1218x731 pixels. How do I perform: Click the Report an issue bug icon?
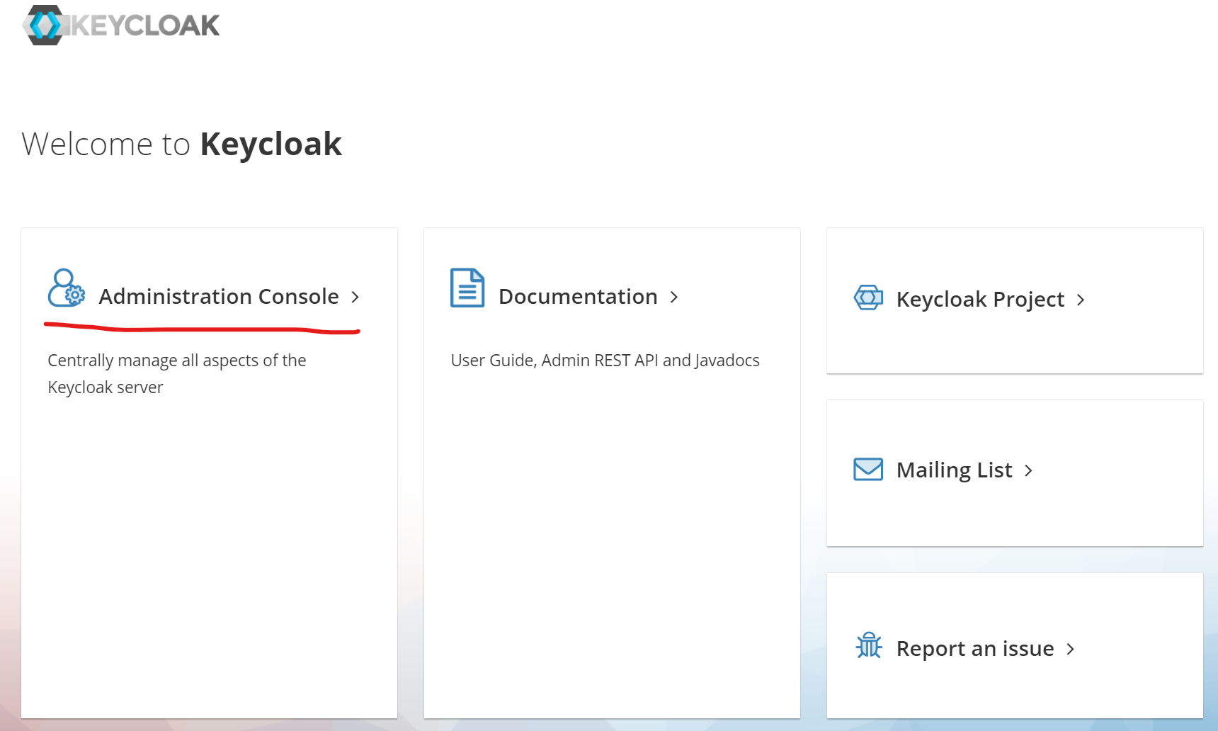point(868,647)
